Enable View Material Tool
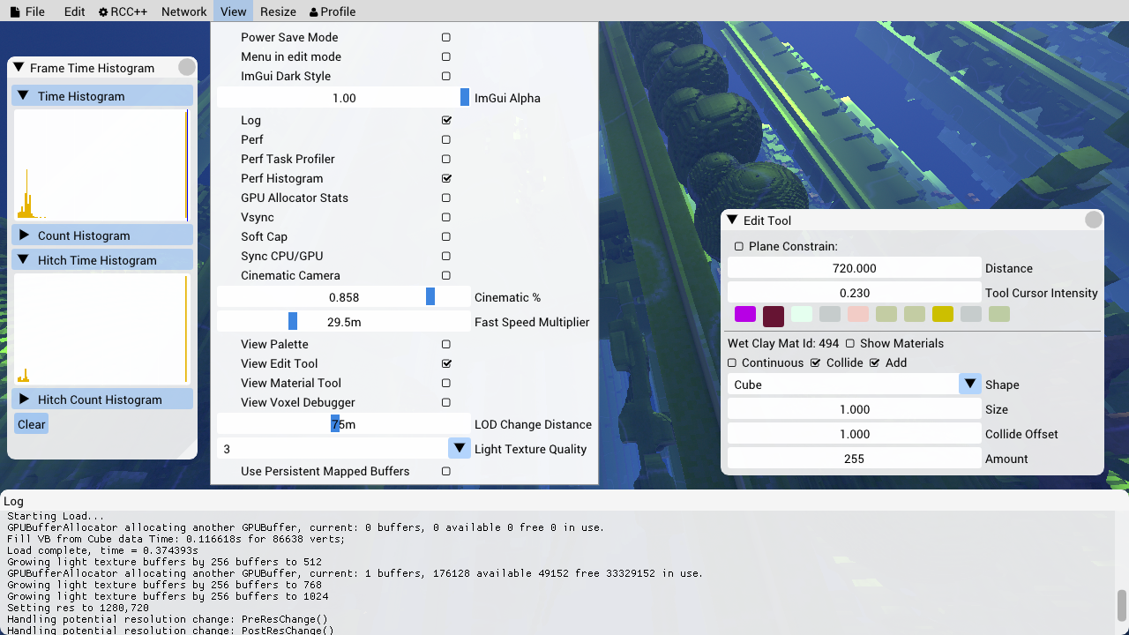This screenshot has width=1129, height=635. click(446, 383)
